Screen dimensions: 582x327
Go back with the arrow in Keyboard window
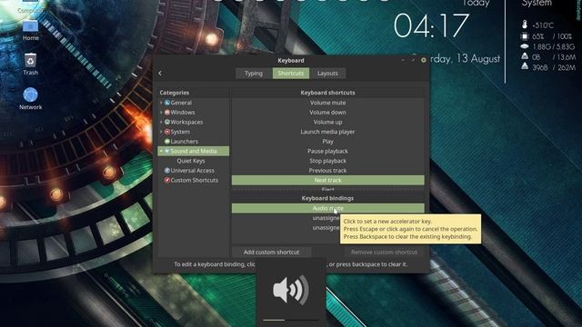click(x=160, y=74)
